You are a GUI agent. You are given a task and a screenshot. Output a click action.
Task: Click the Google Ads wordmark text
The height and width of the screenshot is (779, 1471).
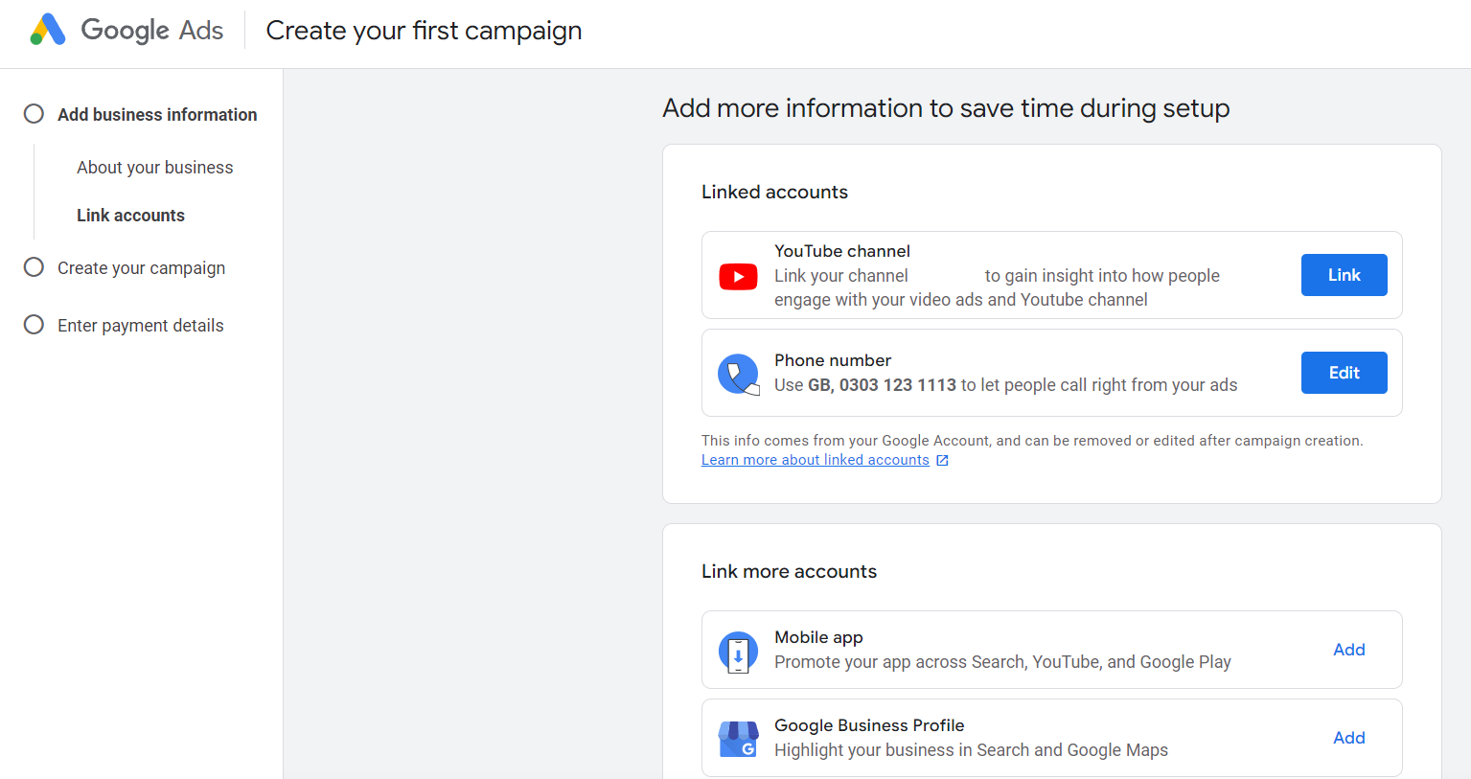click(152, 31)
